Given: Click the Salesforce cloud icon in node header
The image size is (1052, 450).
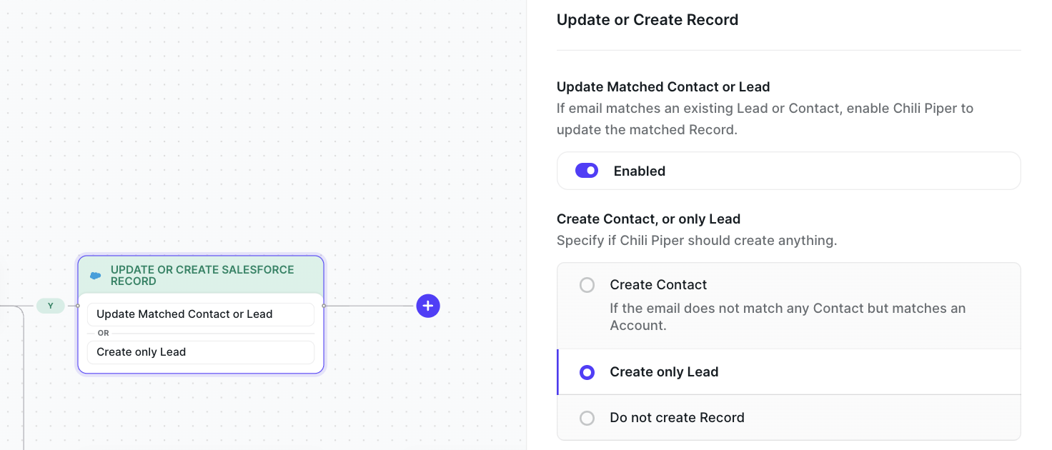Looking at the screenshot, I should click(x=95, y=276).
